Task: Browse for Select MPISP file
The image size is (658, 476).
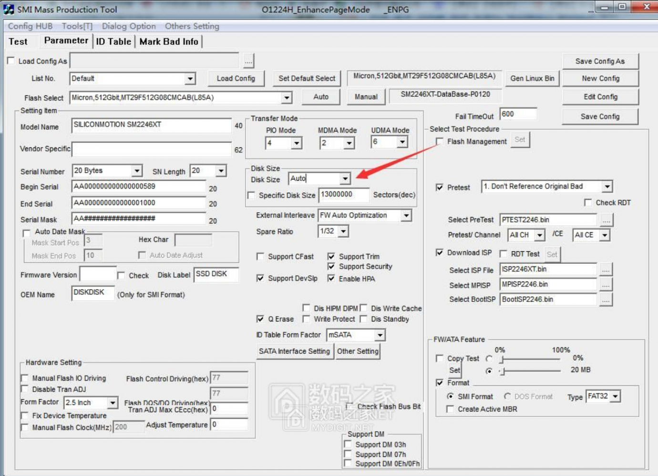Action: pyautogui.click(x=606, y=285)
